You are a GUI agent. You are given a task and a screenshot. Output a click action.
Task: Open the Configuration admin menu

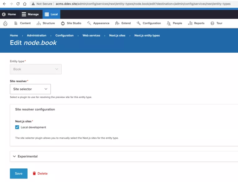[149, 23]
